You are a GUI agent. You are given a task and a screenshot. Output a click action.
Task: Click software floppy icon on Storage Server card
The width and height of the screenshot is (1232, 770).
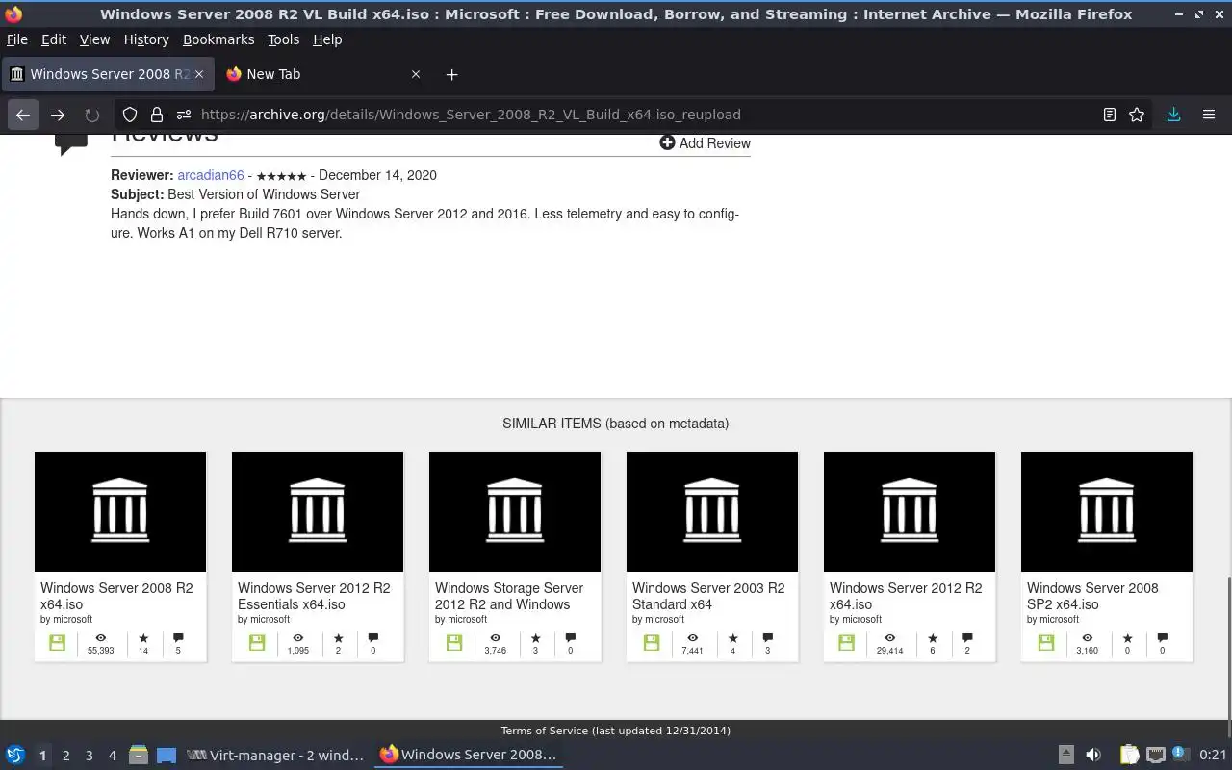(x=454, y=643)
